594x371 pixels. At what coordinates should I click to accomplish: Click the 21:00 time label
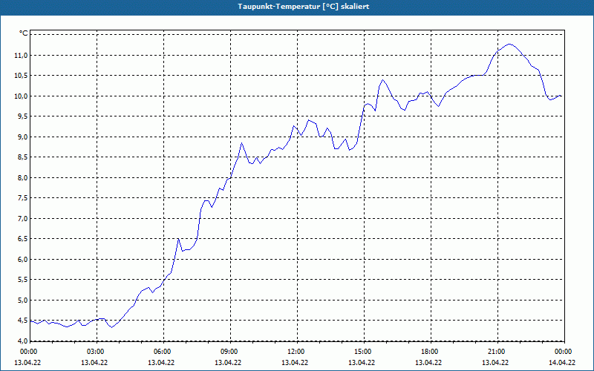(x=497, y=352)
